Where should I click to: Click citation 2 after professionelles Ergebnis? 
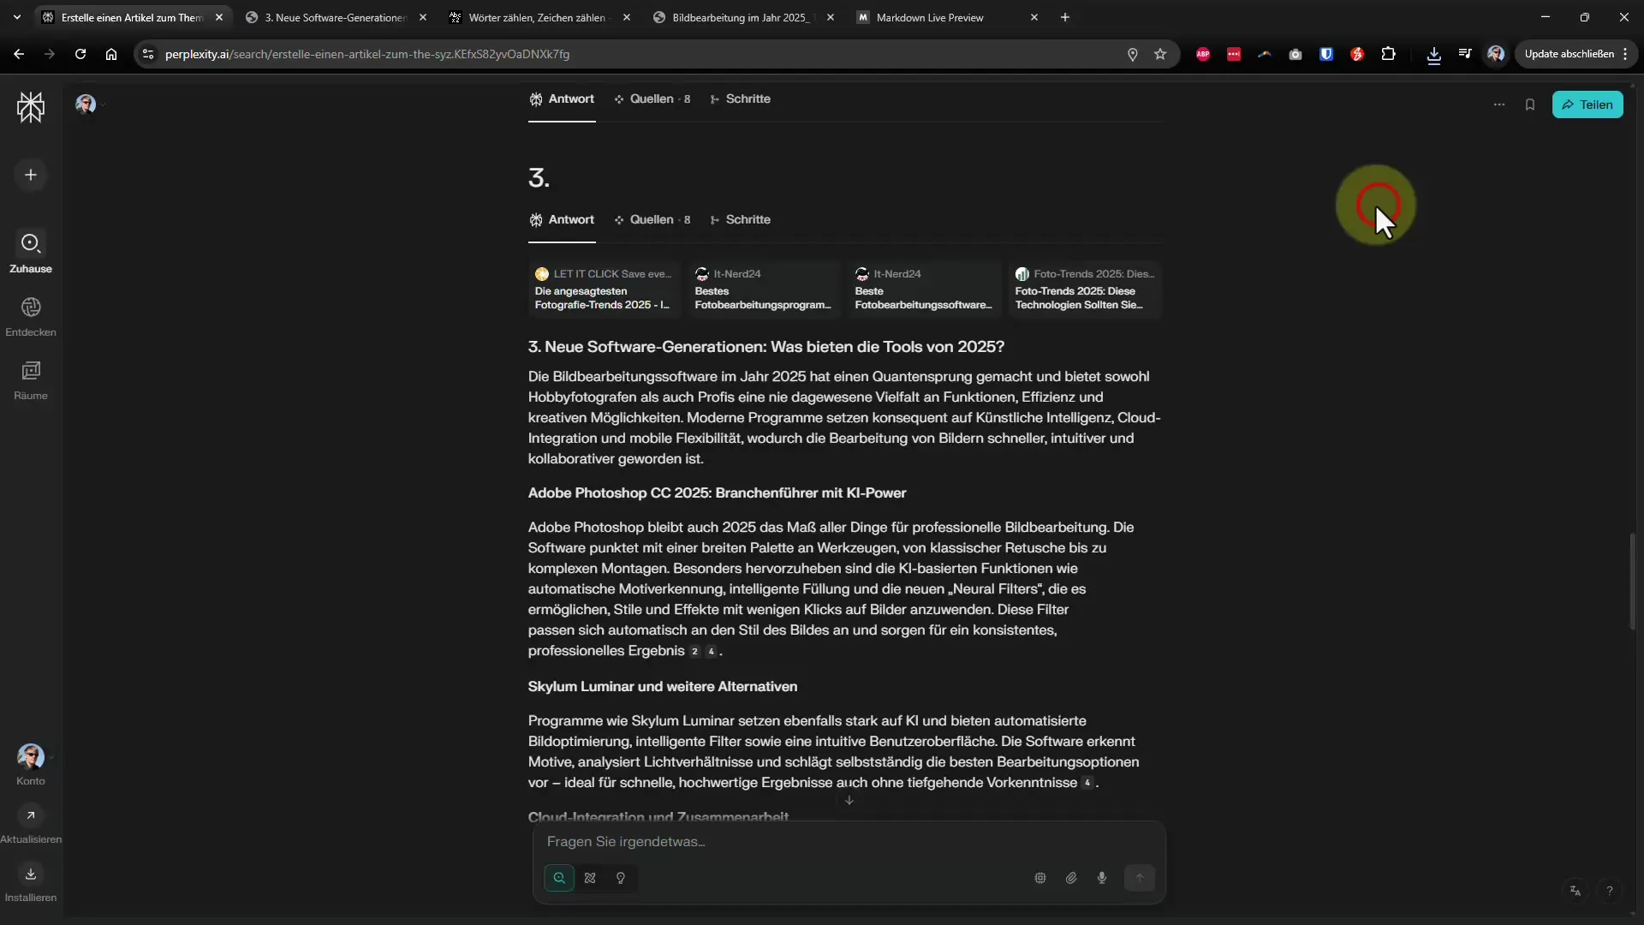[x=694, y=652]
